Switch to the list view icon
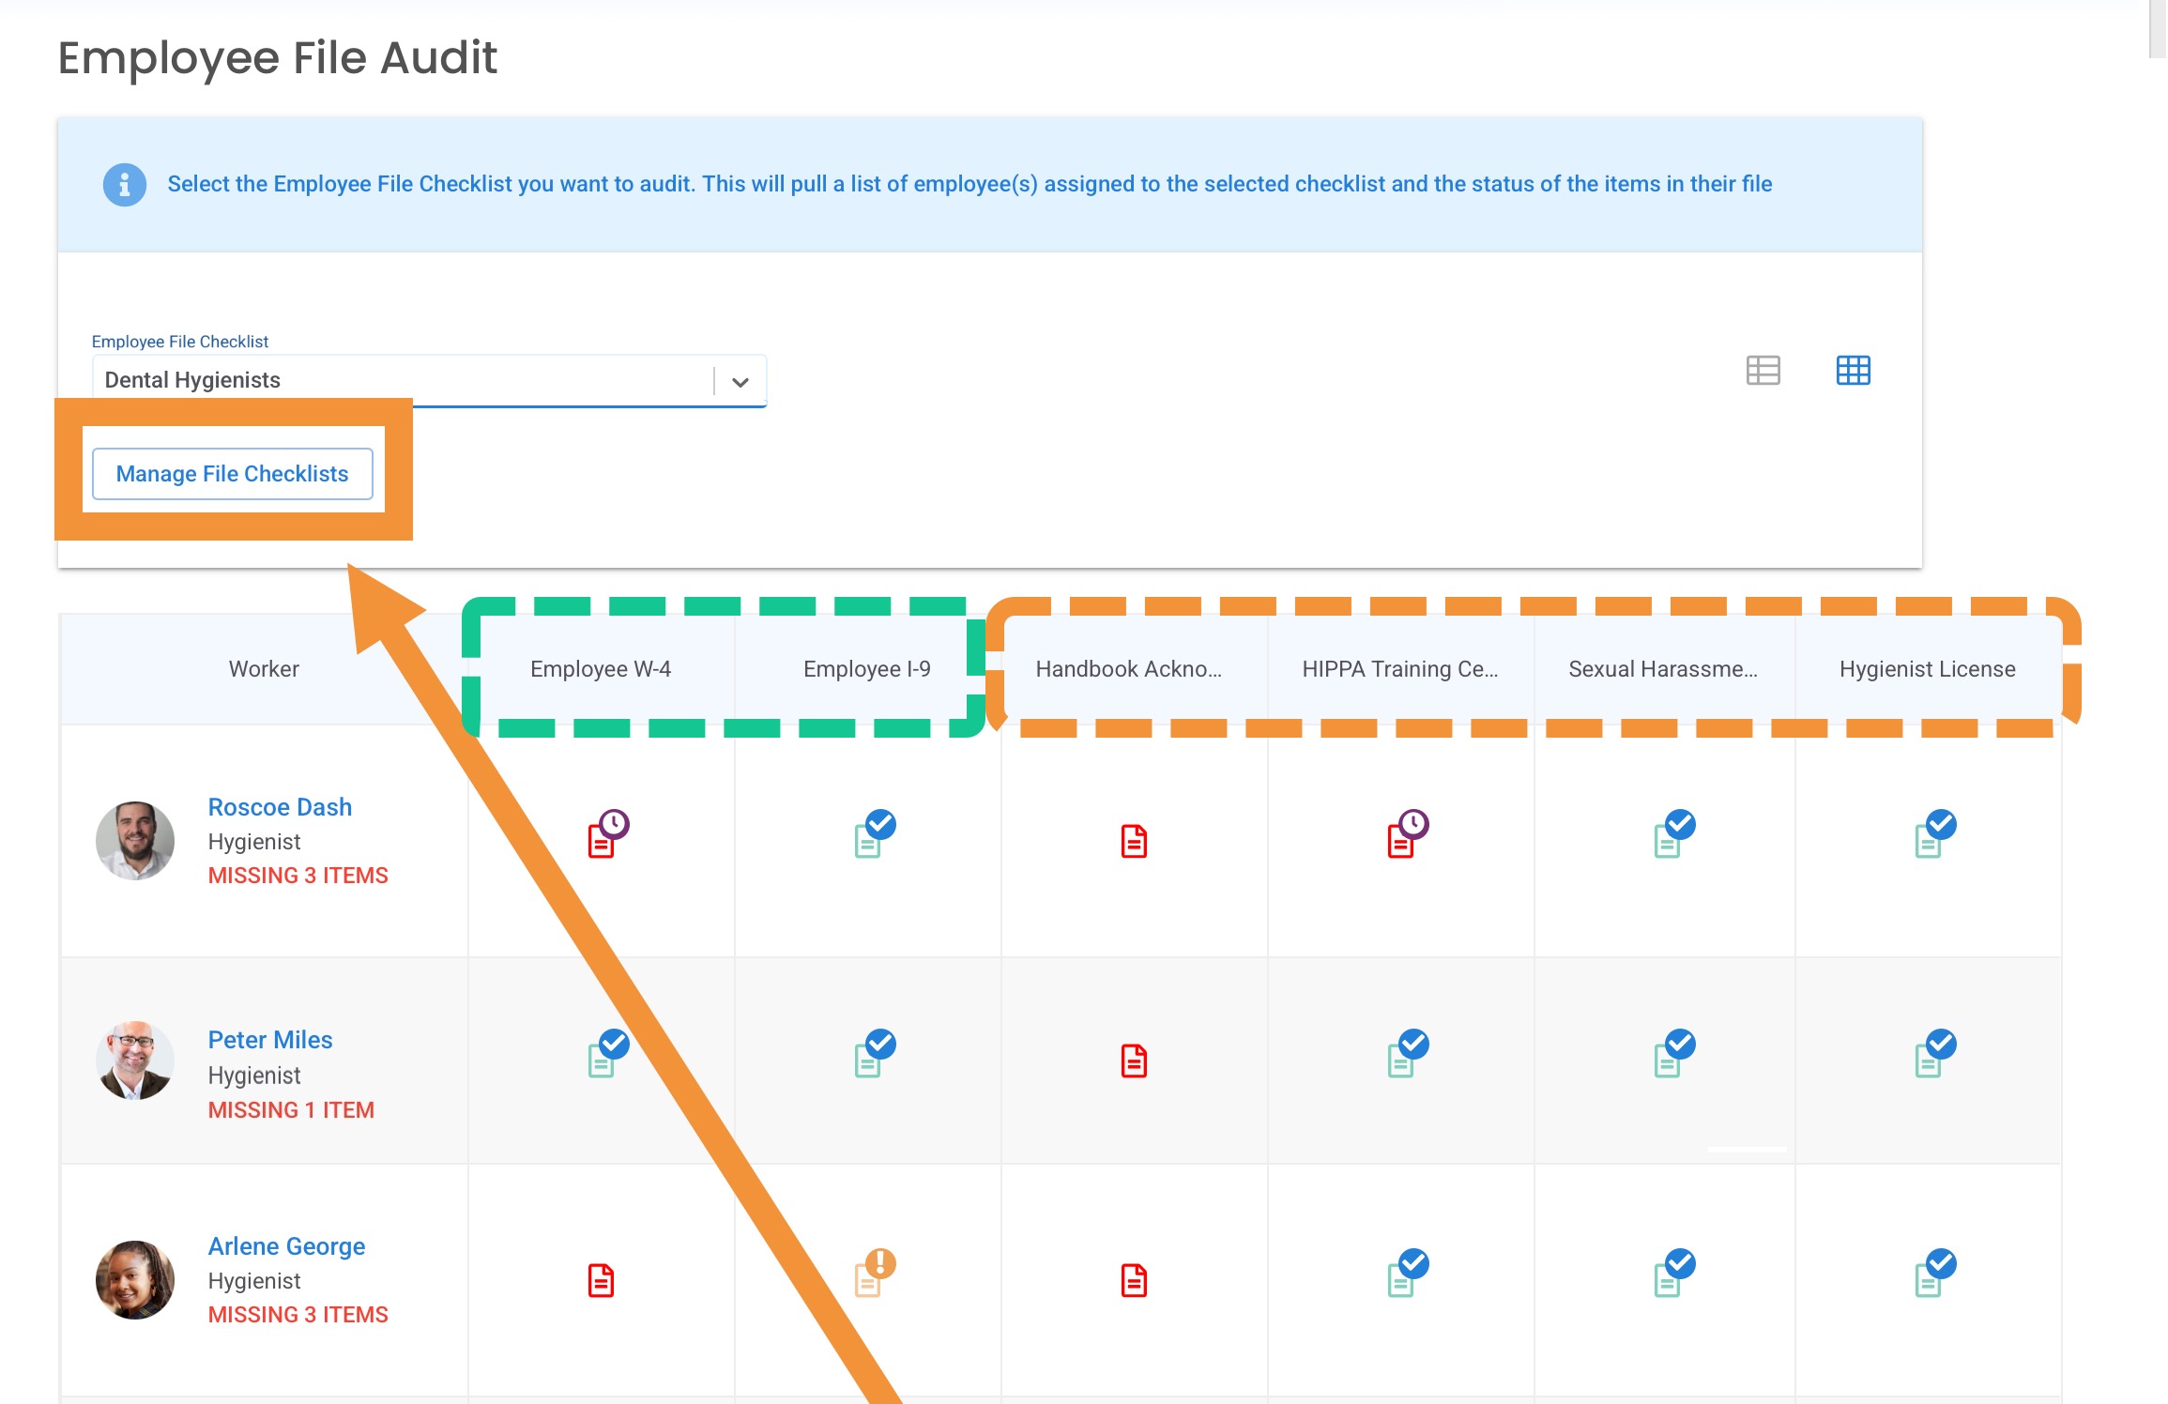Screen dimensions: 2168x1404 1763,371
